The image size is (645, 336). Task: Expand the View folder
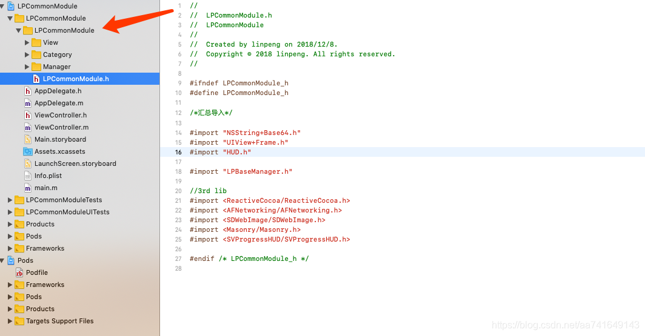(x=27, y=43)
